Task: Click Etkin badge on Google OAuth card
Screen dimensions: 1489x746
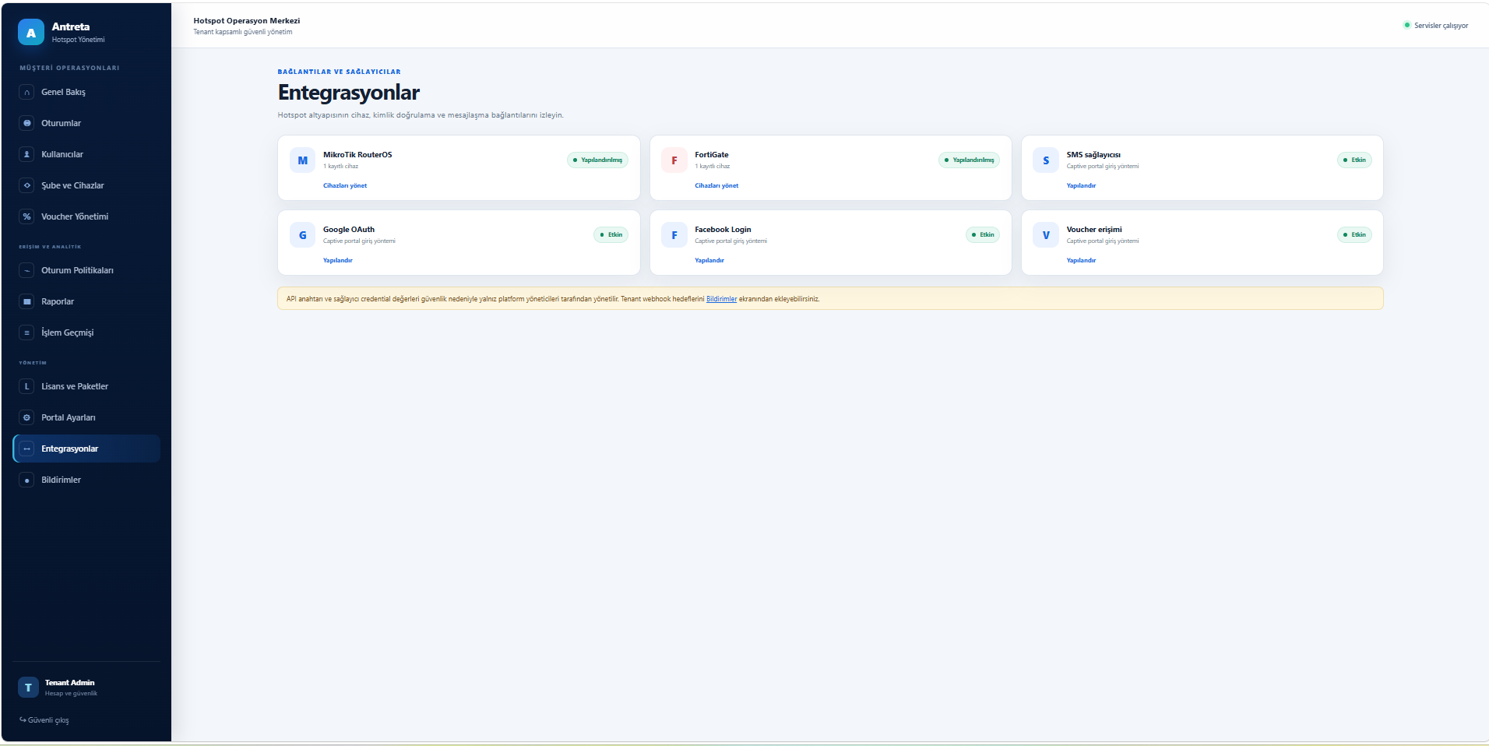Action: (x=611, y=235)
